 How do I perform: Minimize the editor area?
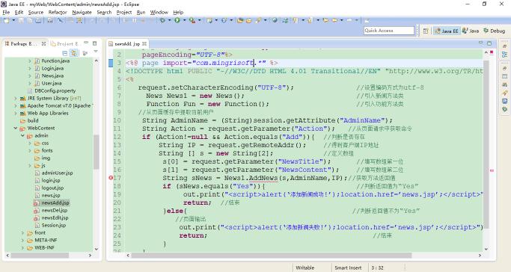[480, 43]
